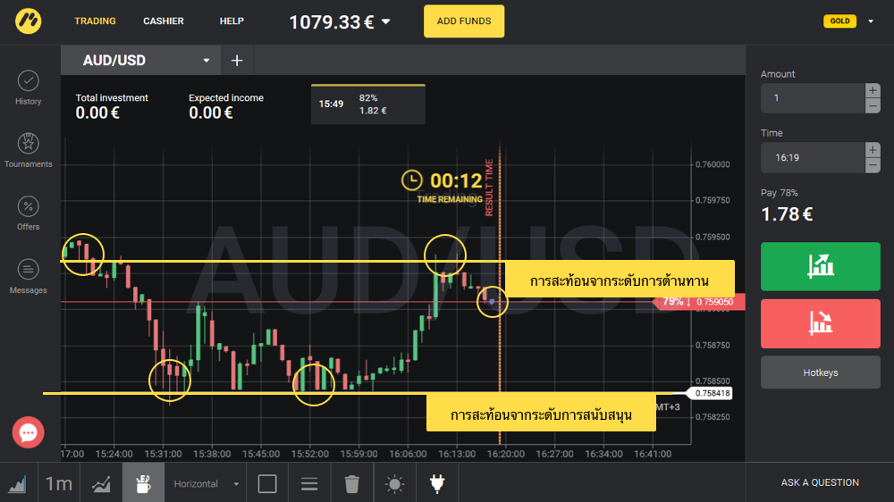This screenshot has width=894, height=502.
Task: Open the Offers section
Action: [29, 213]
